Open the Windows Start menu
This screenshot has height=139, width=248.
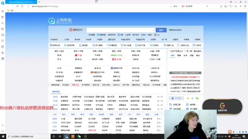(x=3, y=136)
